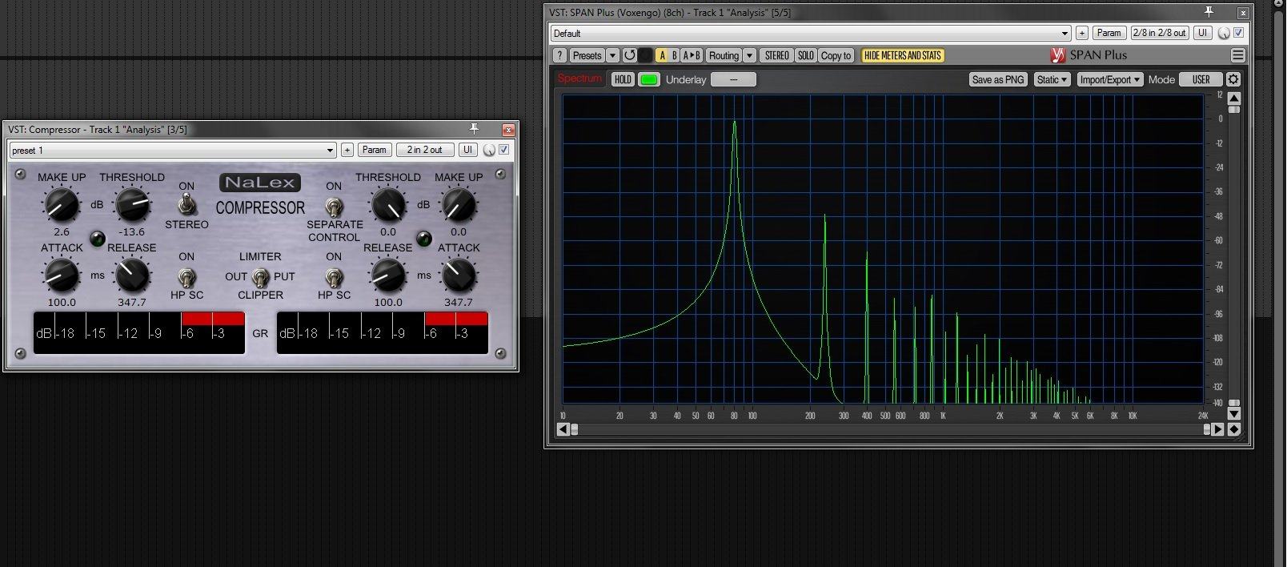Uncheck the Compressor bypass checkbox
Image resolution: width=1287 pixels, height=567 pixels.
click(x=504, y=150)
